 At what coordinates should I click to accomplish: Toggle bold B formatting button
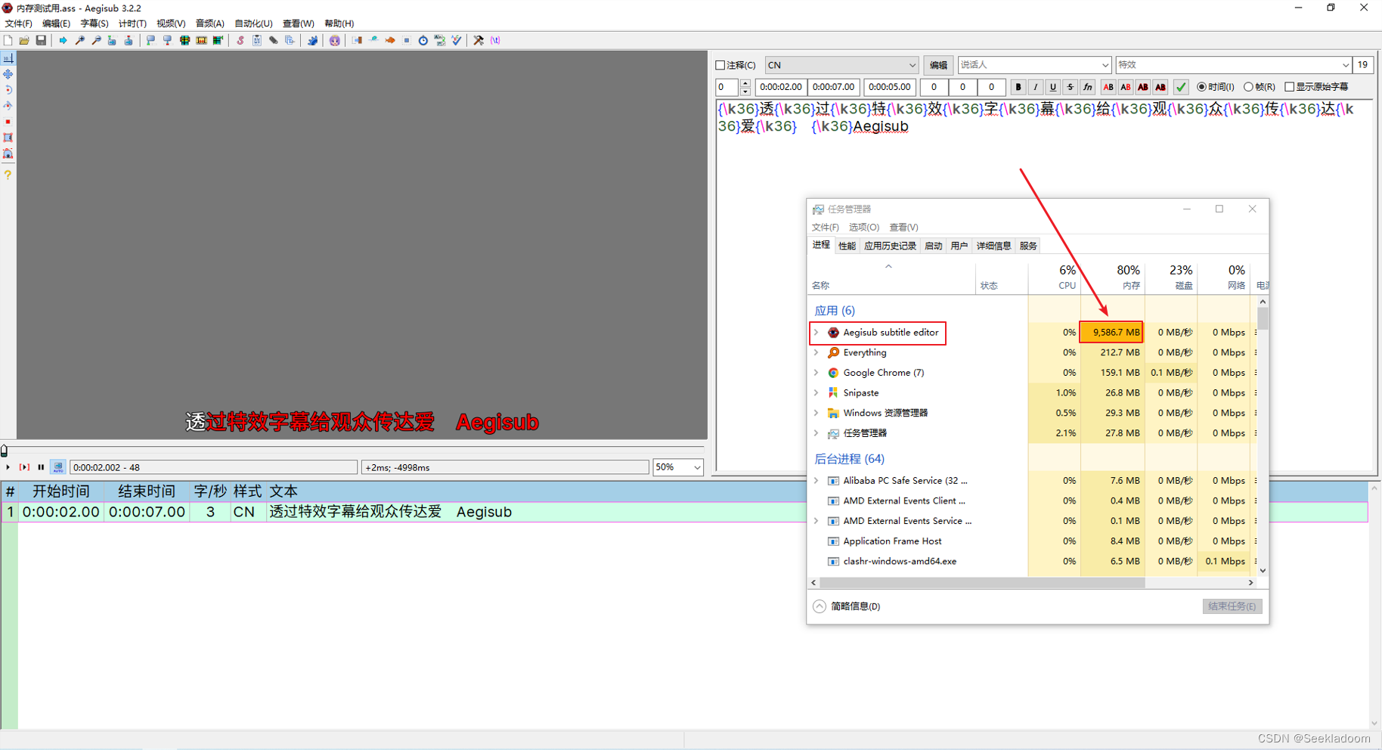point(1018,87)
